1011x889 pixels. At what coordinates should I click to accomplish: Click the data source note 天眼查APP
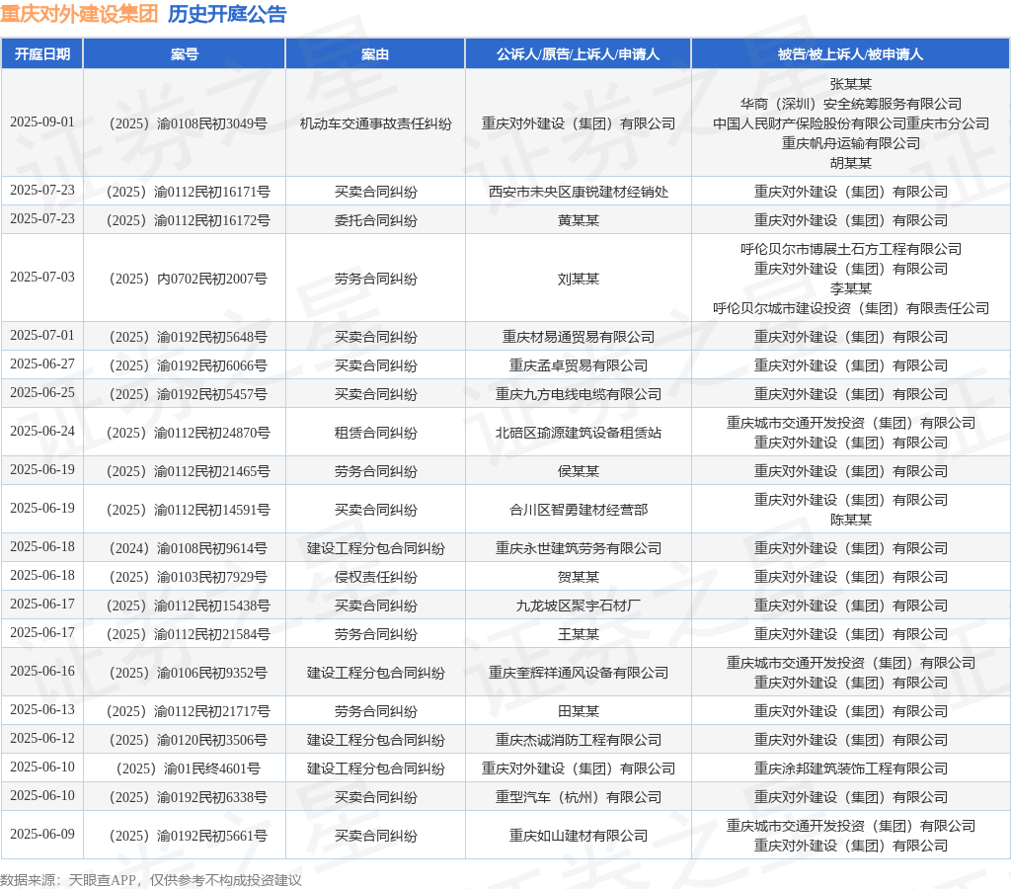pos(102,880)
